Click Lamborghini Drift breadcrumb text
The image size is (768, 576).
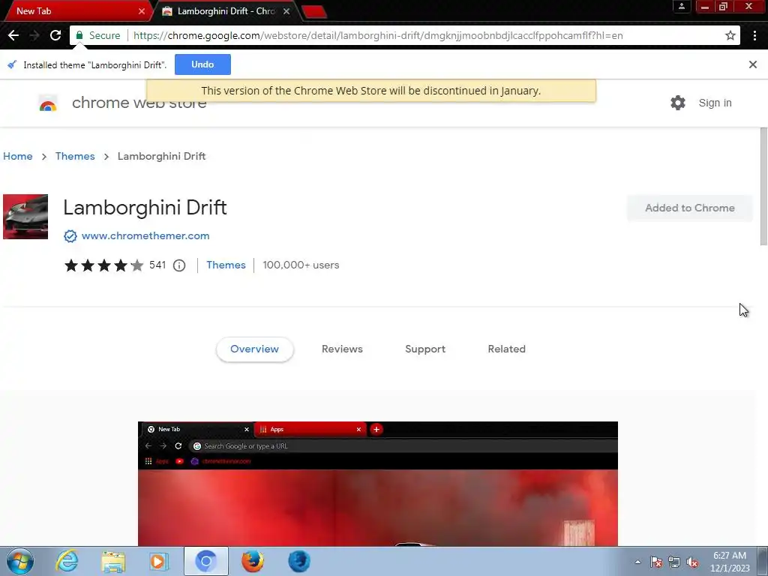click(x=162, y=156)
